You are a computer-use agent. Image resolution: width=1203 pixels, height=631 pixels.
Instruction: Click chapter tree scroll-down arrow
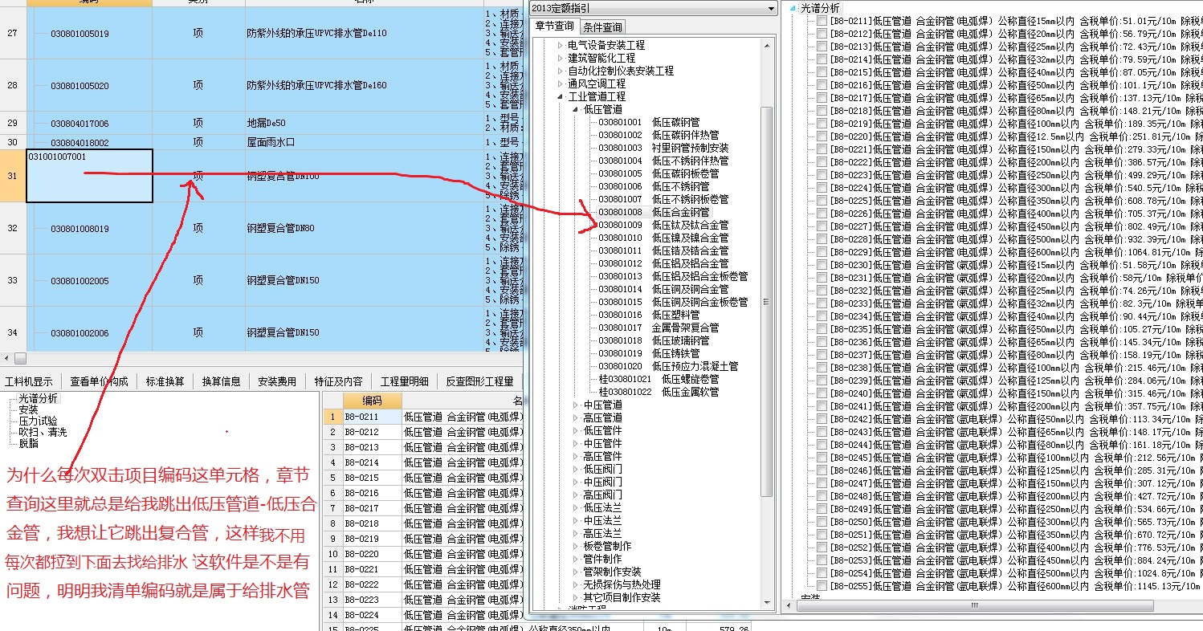(x=765, y=601)
